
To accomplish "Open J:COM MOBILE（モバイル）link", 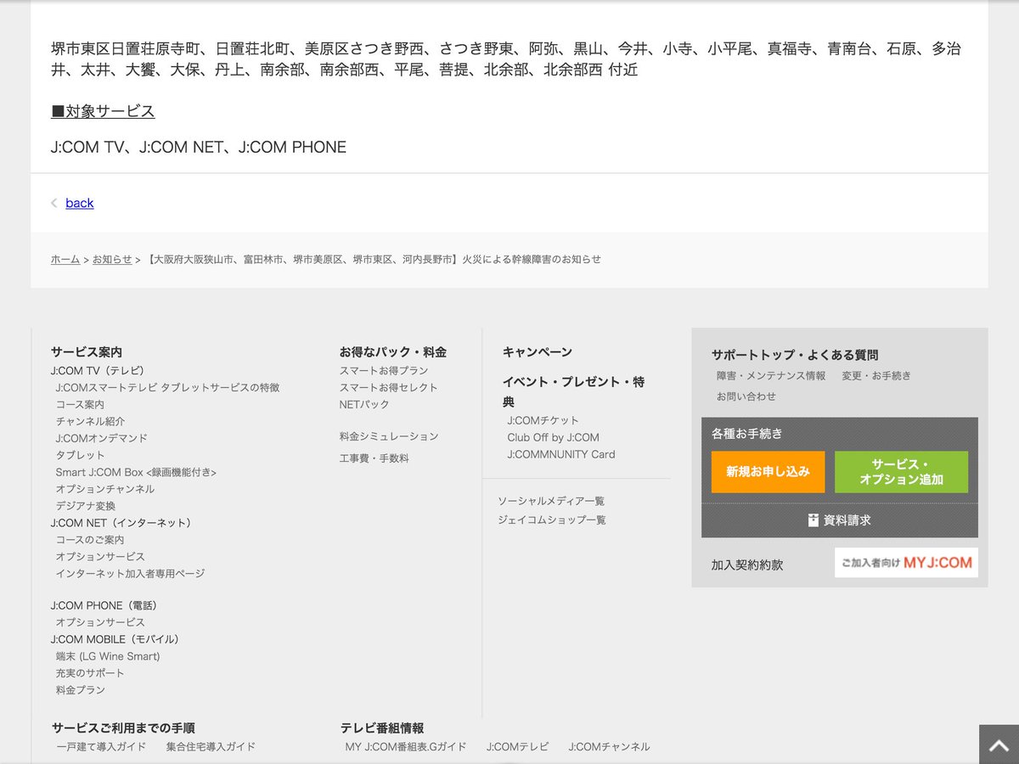I will pos(115,639).
